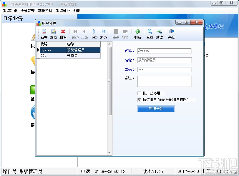Click the 取消 (Cancel) icon

click(x=125, y=34)
